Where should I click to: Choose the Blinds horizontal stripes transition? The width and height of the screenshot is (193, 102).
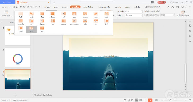pyautogui.click(x=21, y=22)
